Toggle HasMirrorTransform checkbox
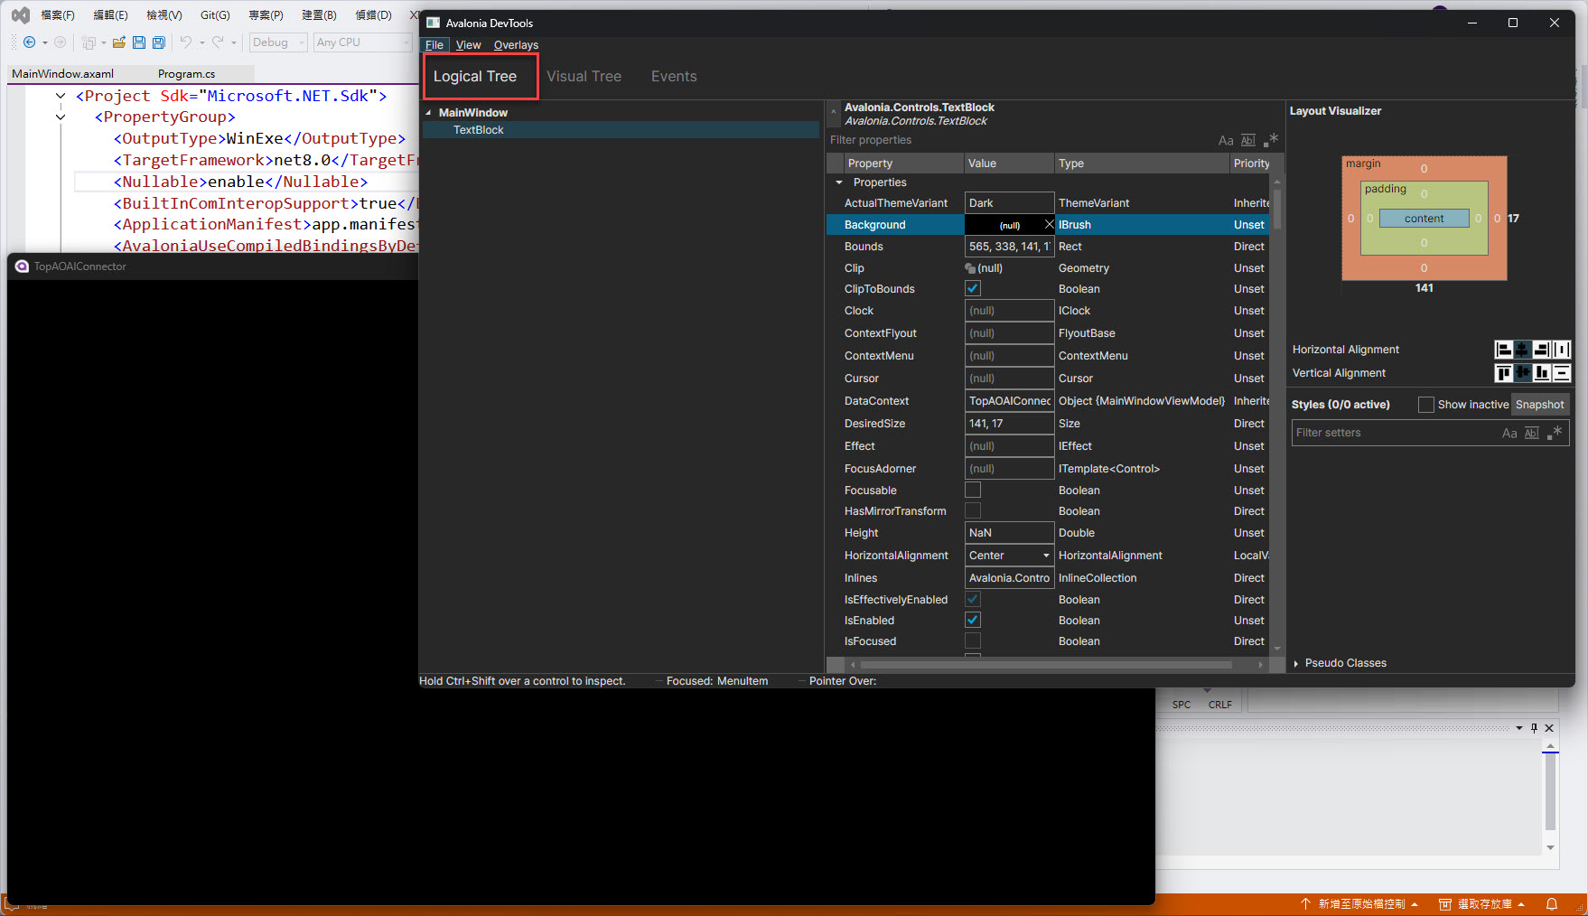The width and height of the screenshot is (1588, 916). [x=973, y=510]
